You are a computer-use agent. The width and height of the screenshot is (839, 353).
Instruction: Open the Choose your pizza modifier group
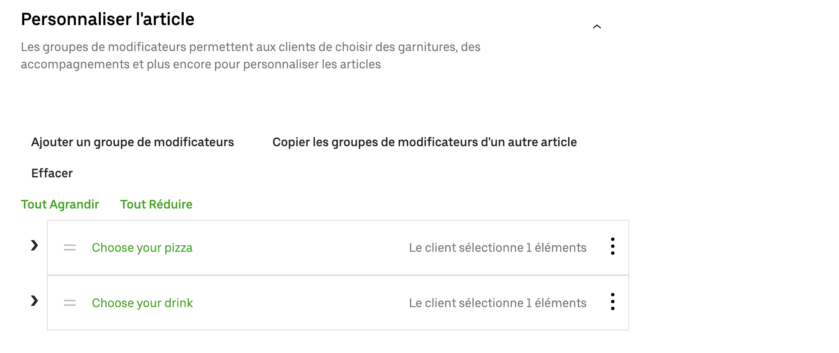coord(142,247)
